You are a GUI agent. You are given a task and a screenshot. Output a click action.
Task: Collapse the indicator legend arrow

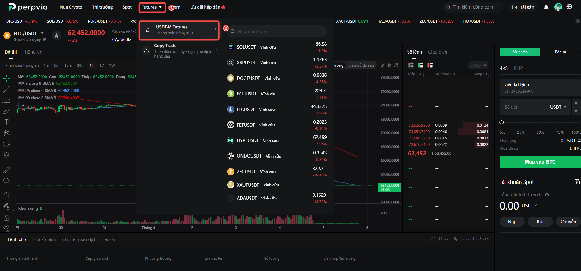23,105
